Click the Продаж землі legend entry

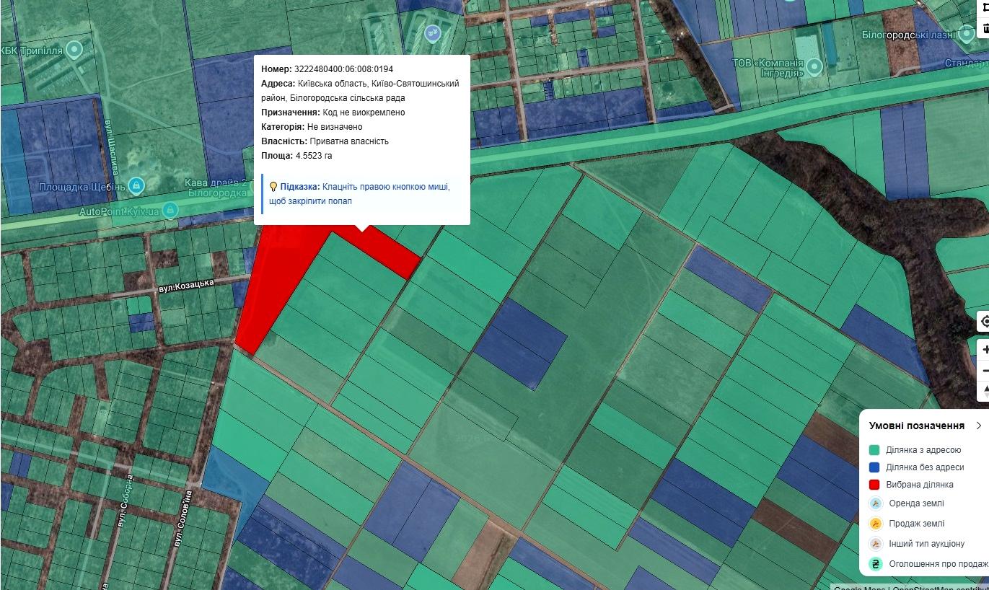916,524
